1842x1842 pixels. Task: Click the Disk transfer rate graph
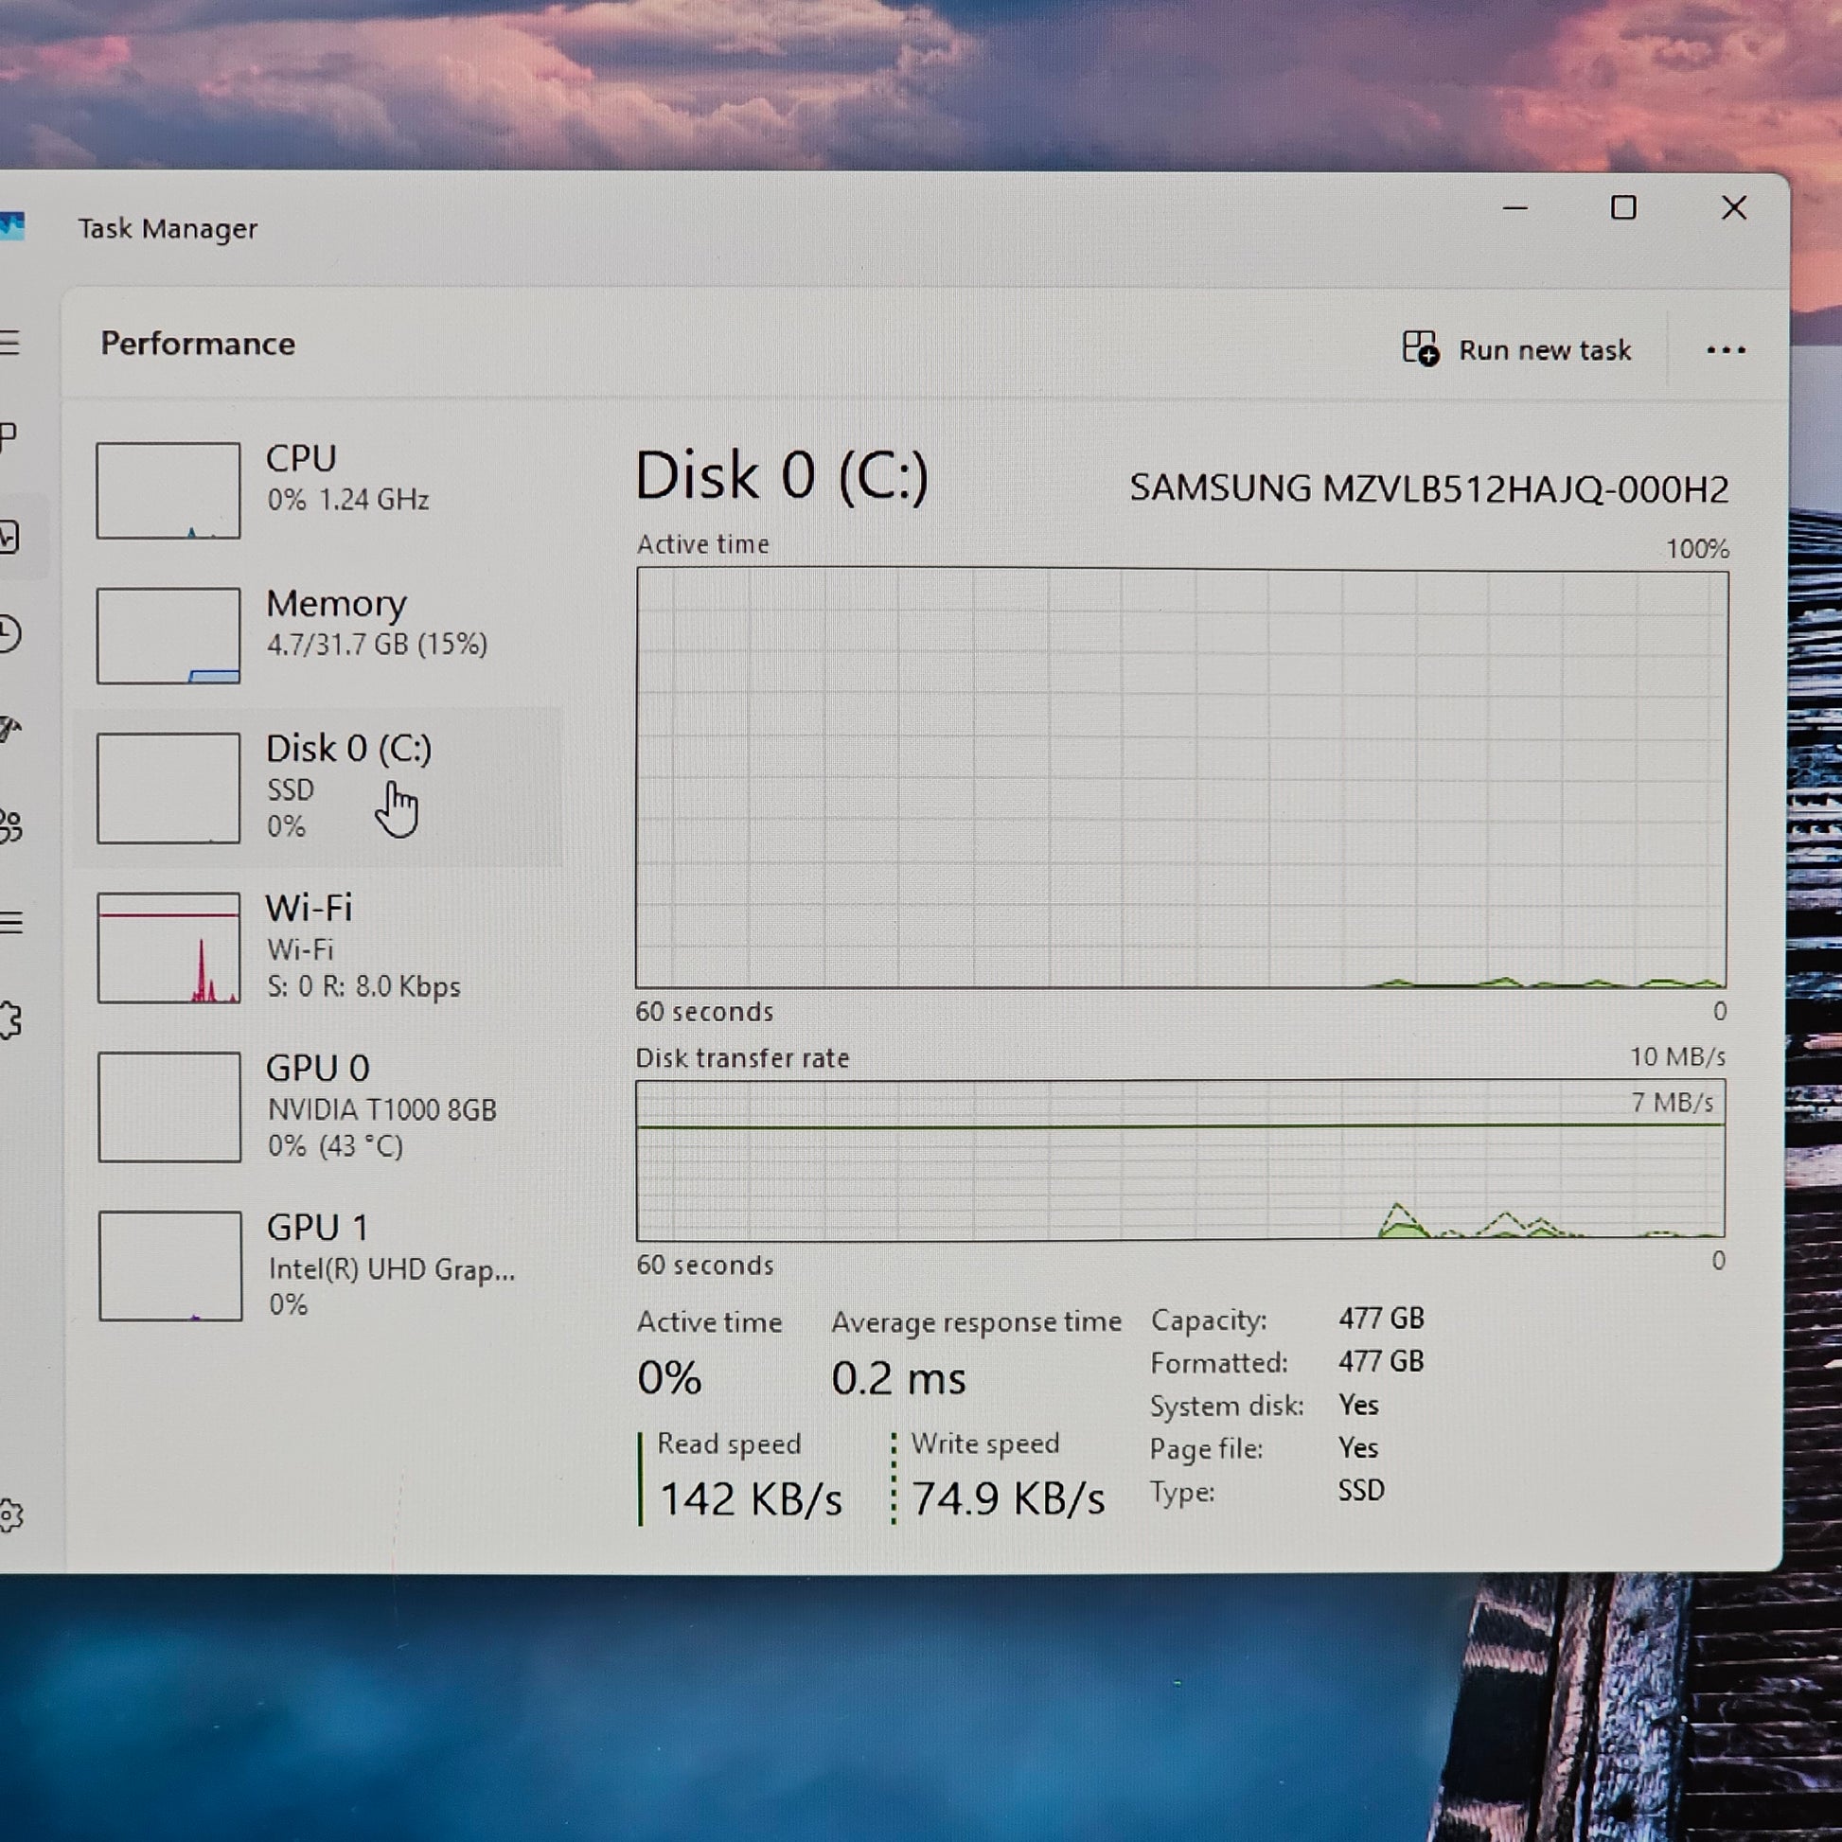tap(1180, 1160)
